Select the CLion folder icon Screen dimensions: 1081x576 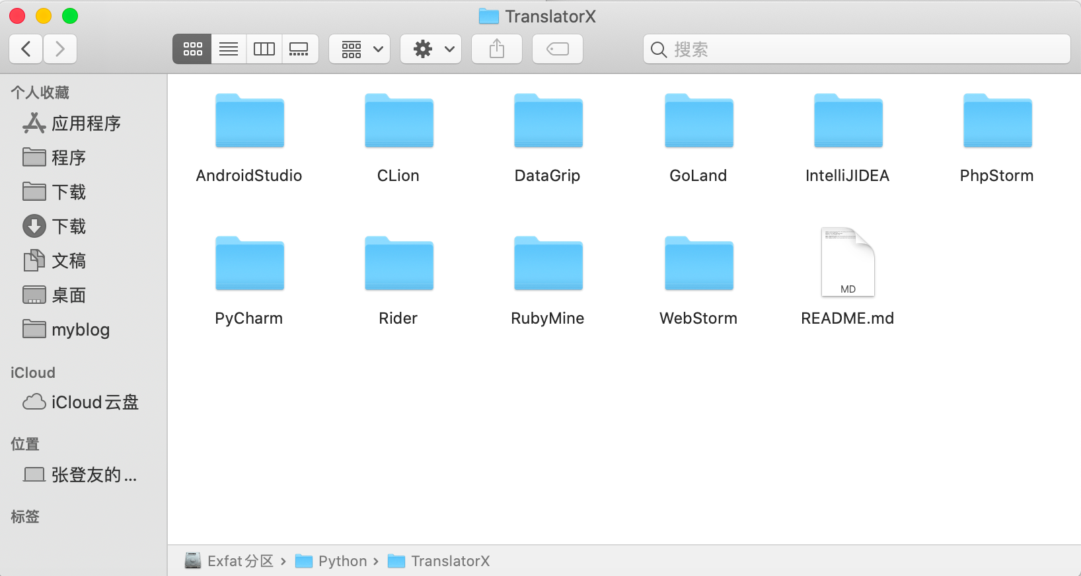coord(399,121)
